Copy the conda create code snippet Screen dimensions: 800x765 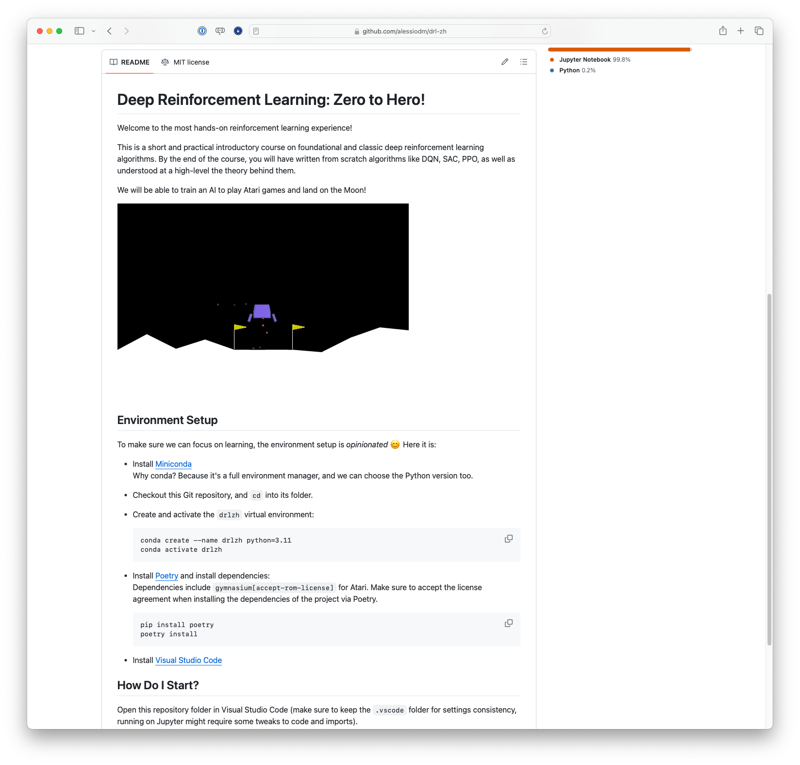pos(508,539)
